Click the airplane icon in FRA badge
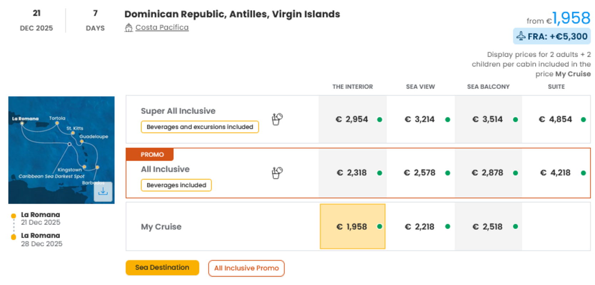The width and height of the screenshot is (595, 285). pos(521,36)
